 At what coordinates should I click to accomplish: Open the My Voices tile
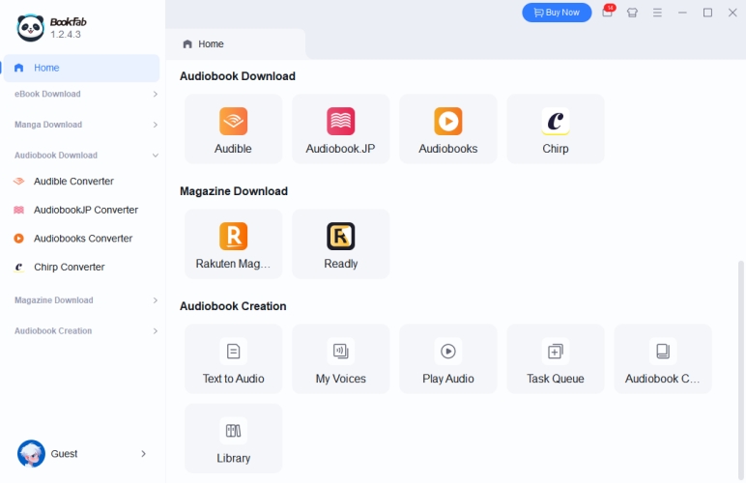pyautogui.click(x=341, y=359)
